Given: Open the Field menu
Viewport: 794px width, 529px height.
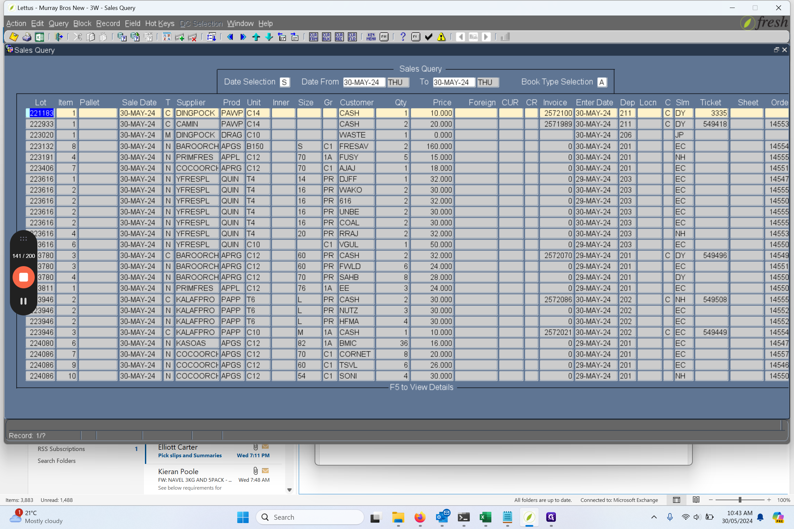Looking at the screenshot, I should click(x=132, y=23).
